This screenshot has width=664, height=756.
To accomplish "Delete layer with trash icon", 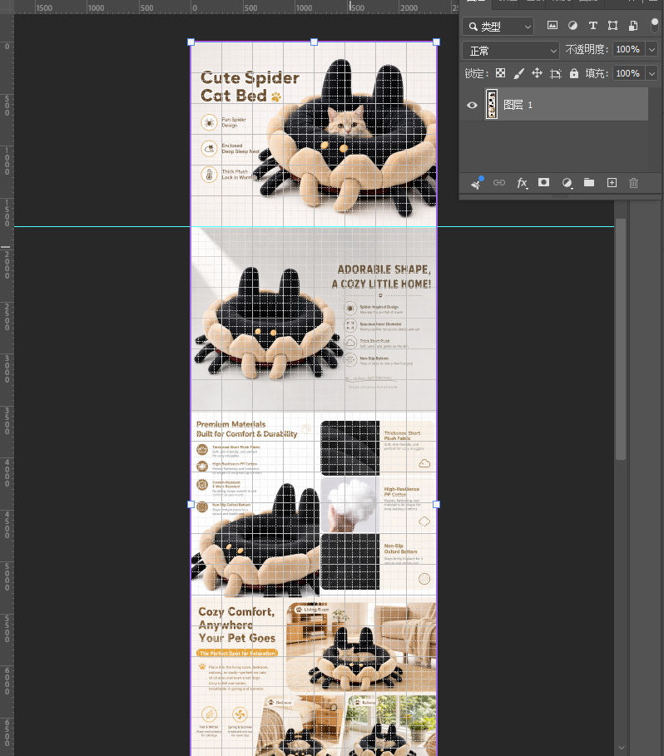I will coord(633,183).
